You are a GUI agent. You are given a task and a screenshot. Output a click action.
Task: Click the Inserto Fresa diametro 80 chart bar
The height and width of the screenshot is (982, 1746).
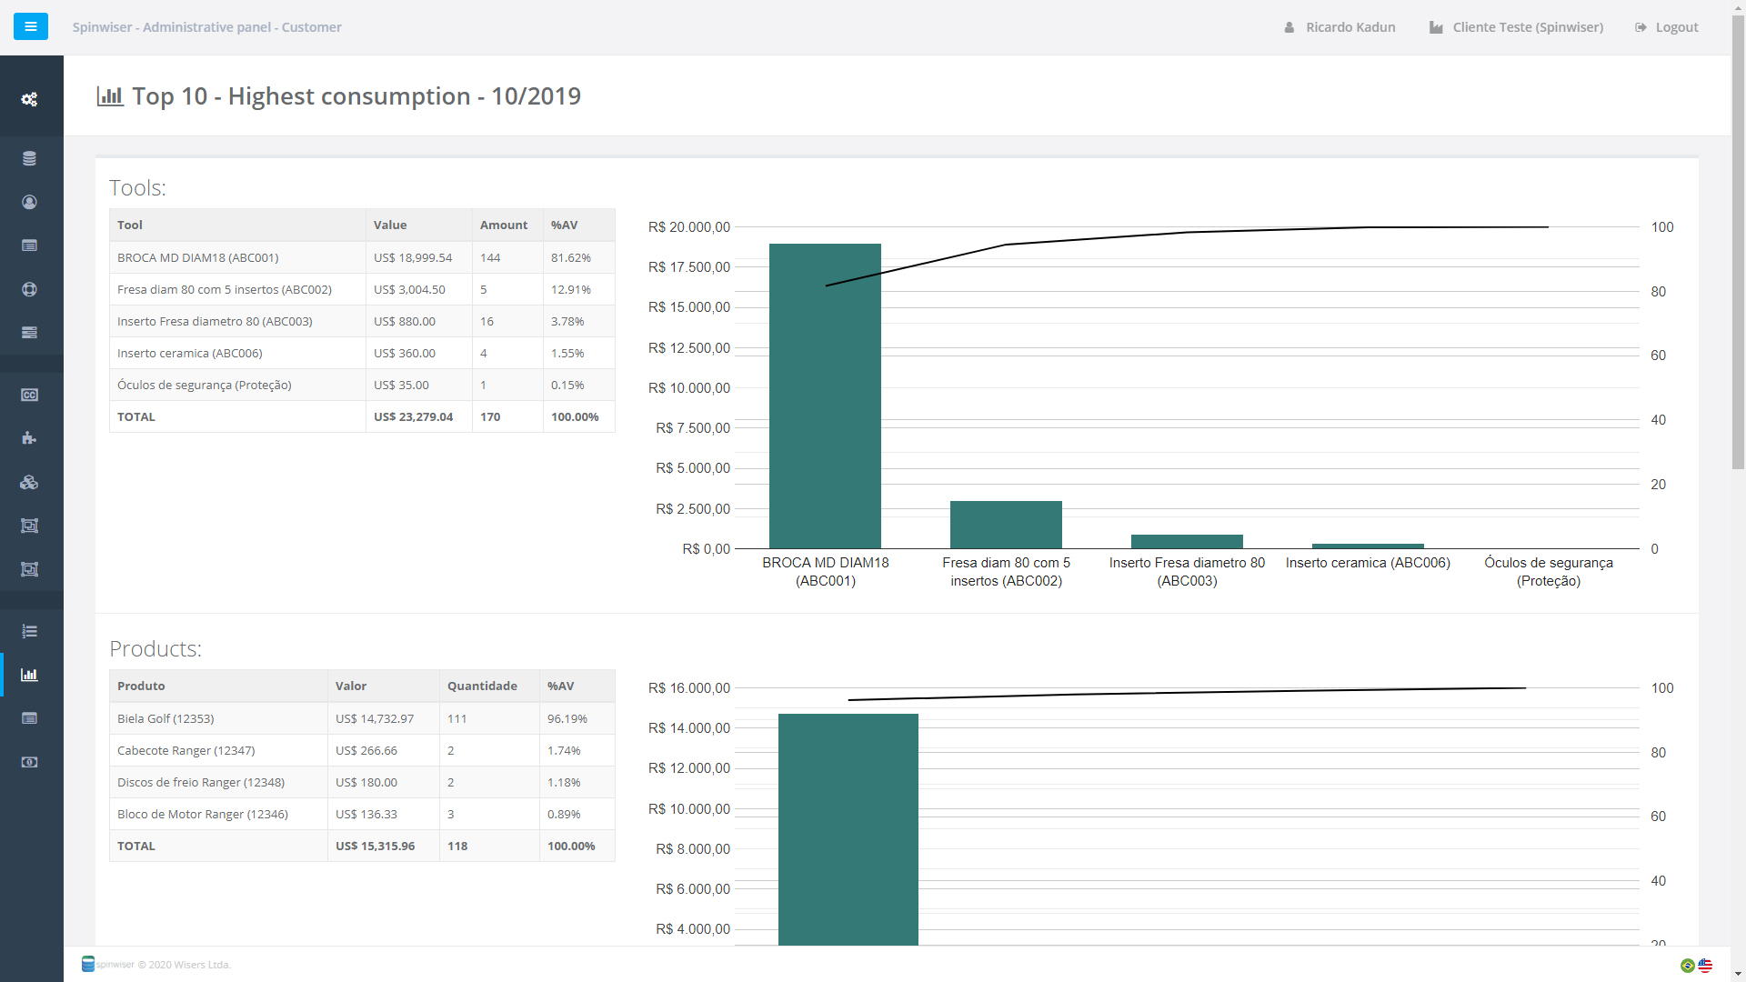pyautogui.click(x=1187, y=541)
